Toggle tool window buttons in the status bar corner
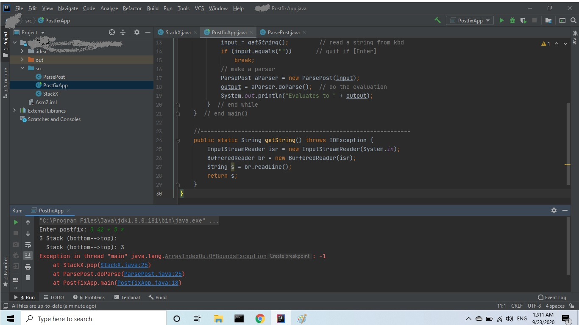Image resolution: width=579 pixels, height=325 pixels. pyautogui.click(x=5, y=306)
